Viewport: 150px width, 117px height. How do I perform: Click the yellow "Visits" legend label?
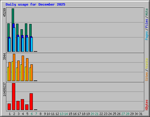pyautogui.click(x=147, y=63)
